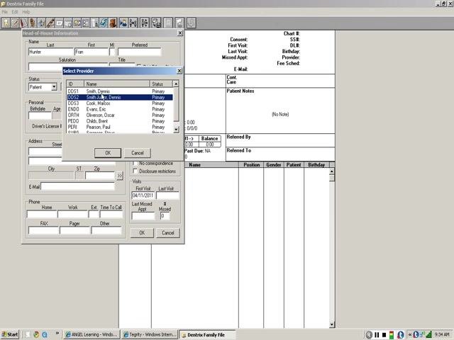
Task: Click the Referred By block
Action: click(x=280, y=140)
